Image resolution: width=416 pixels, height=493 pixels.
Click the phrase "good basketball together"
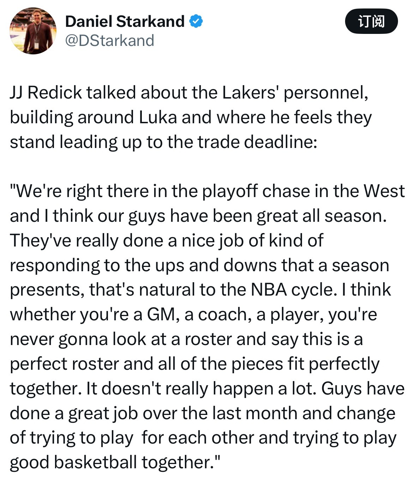110,462
